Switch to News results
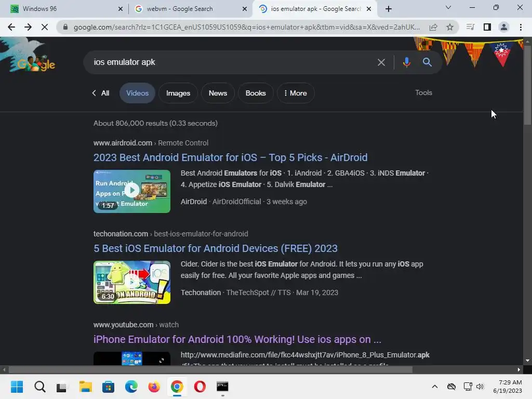This screenshot has height=399, width=532. 218,94
